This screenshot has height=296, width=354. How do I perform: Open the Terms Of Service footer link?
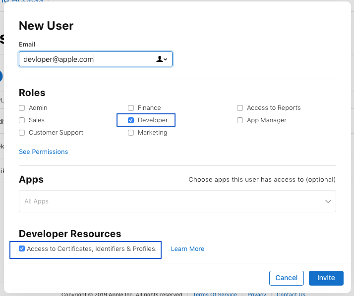coord(215,294)
